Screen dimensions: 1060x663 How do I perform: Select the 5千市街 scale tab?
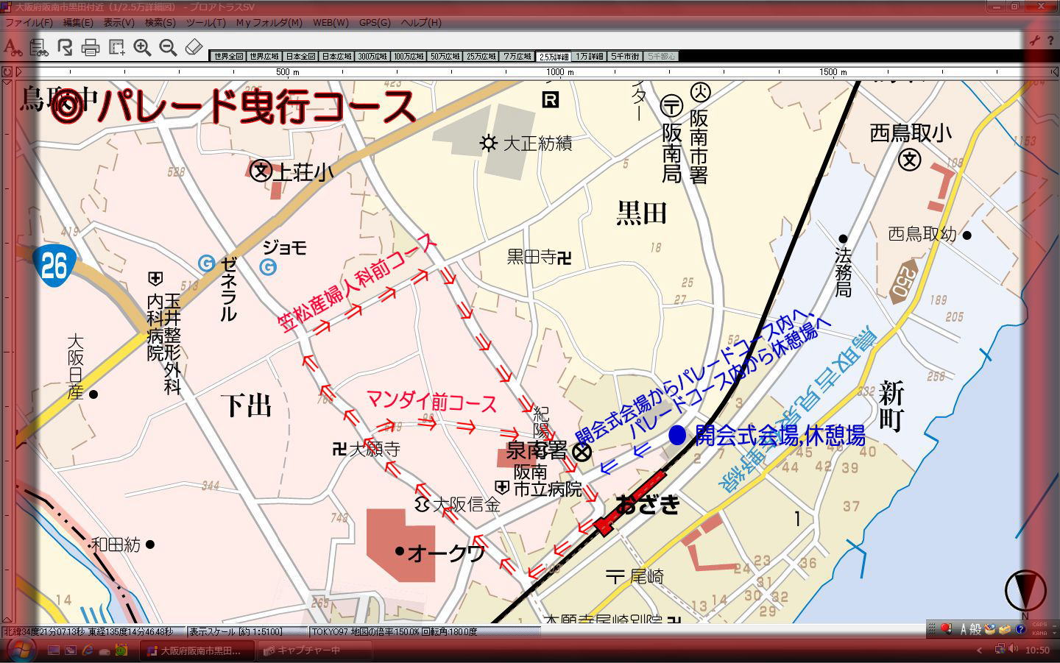tap(625, 57)
